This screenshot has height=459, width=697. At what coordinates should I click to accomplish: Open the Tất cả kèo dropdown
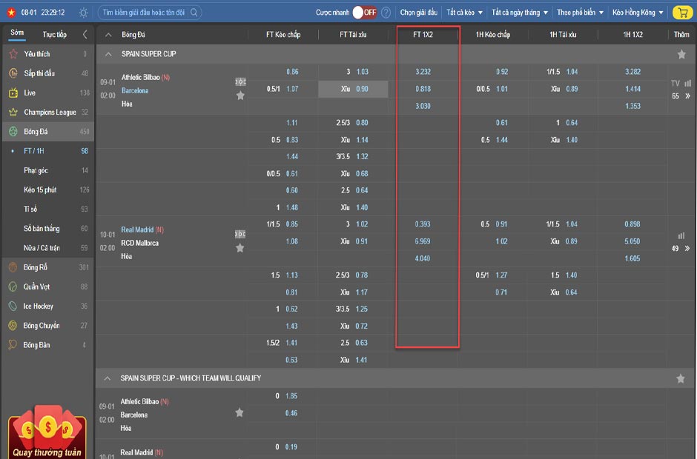pos(464,13)
